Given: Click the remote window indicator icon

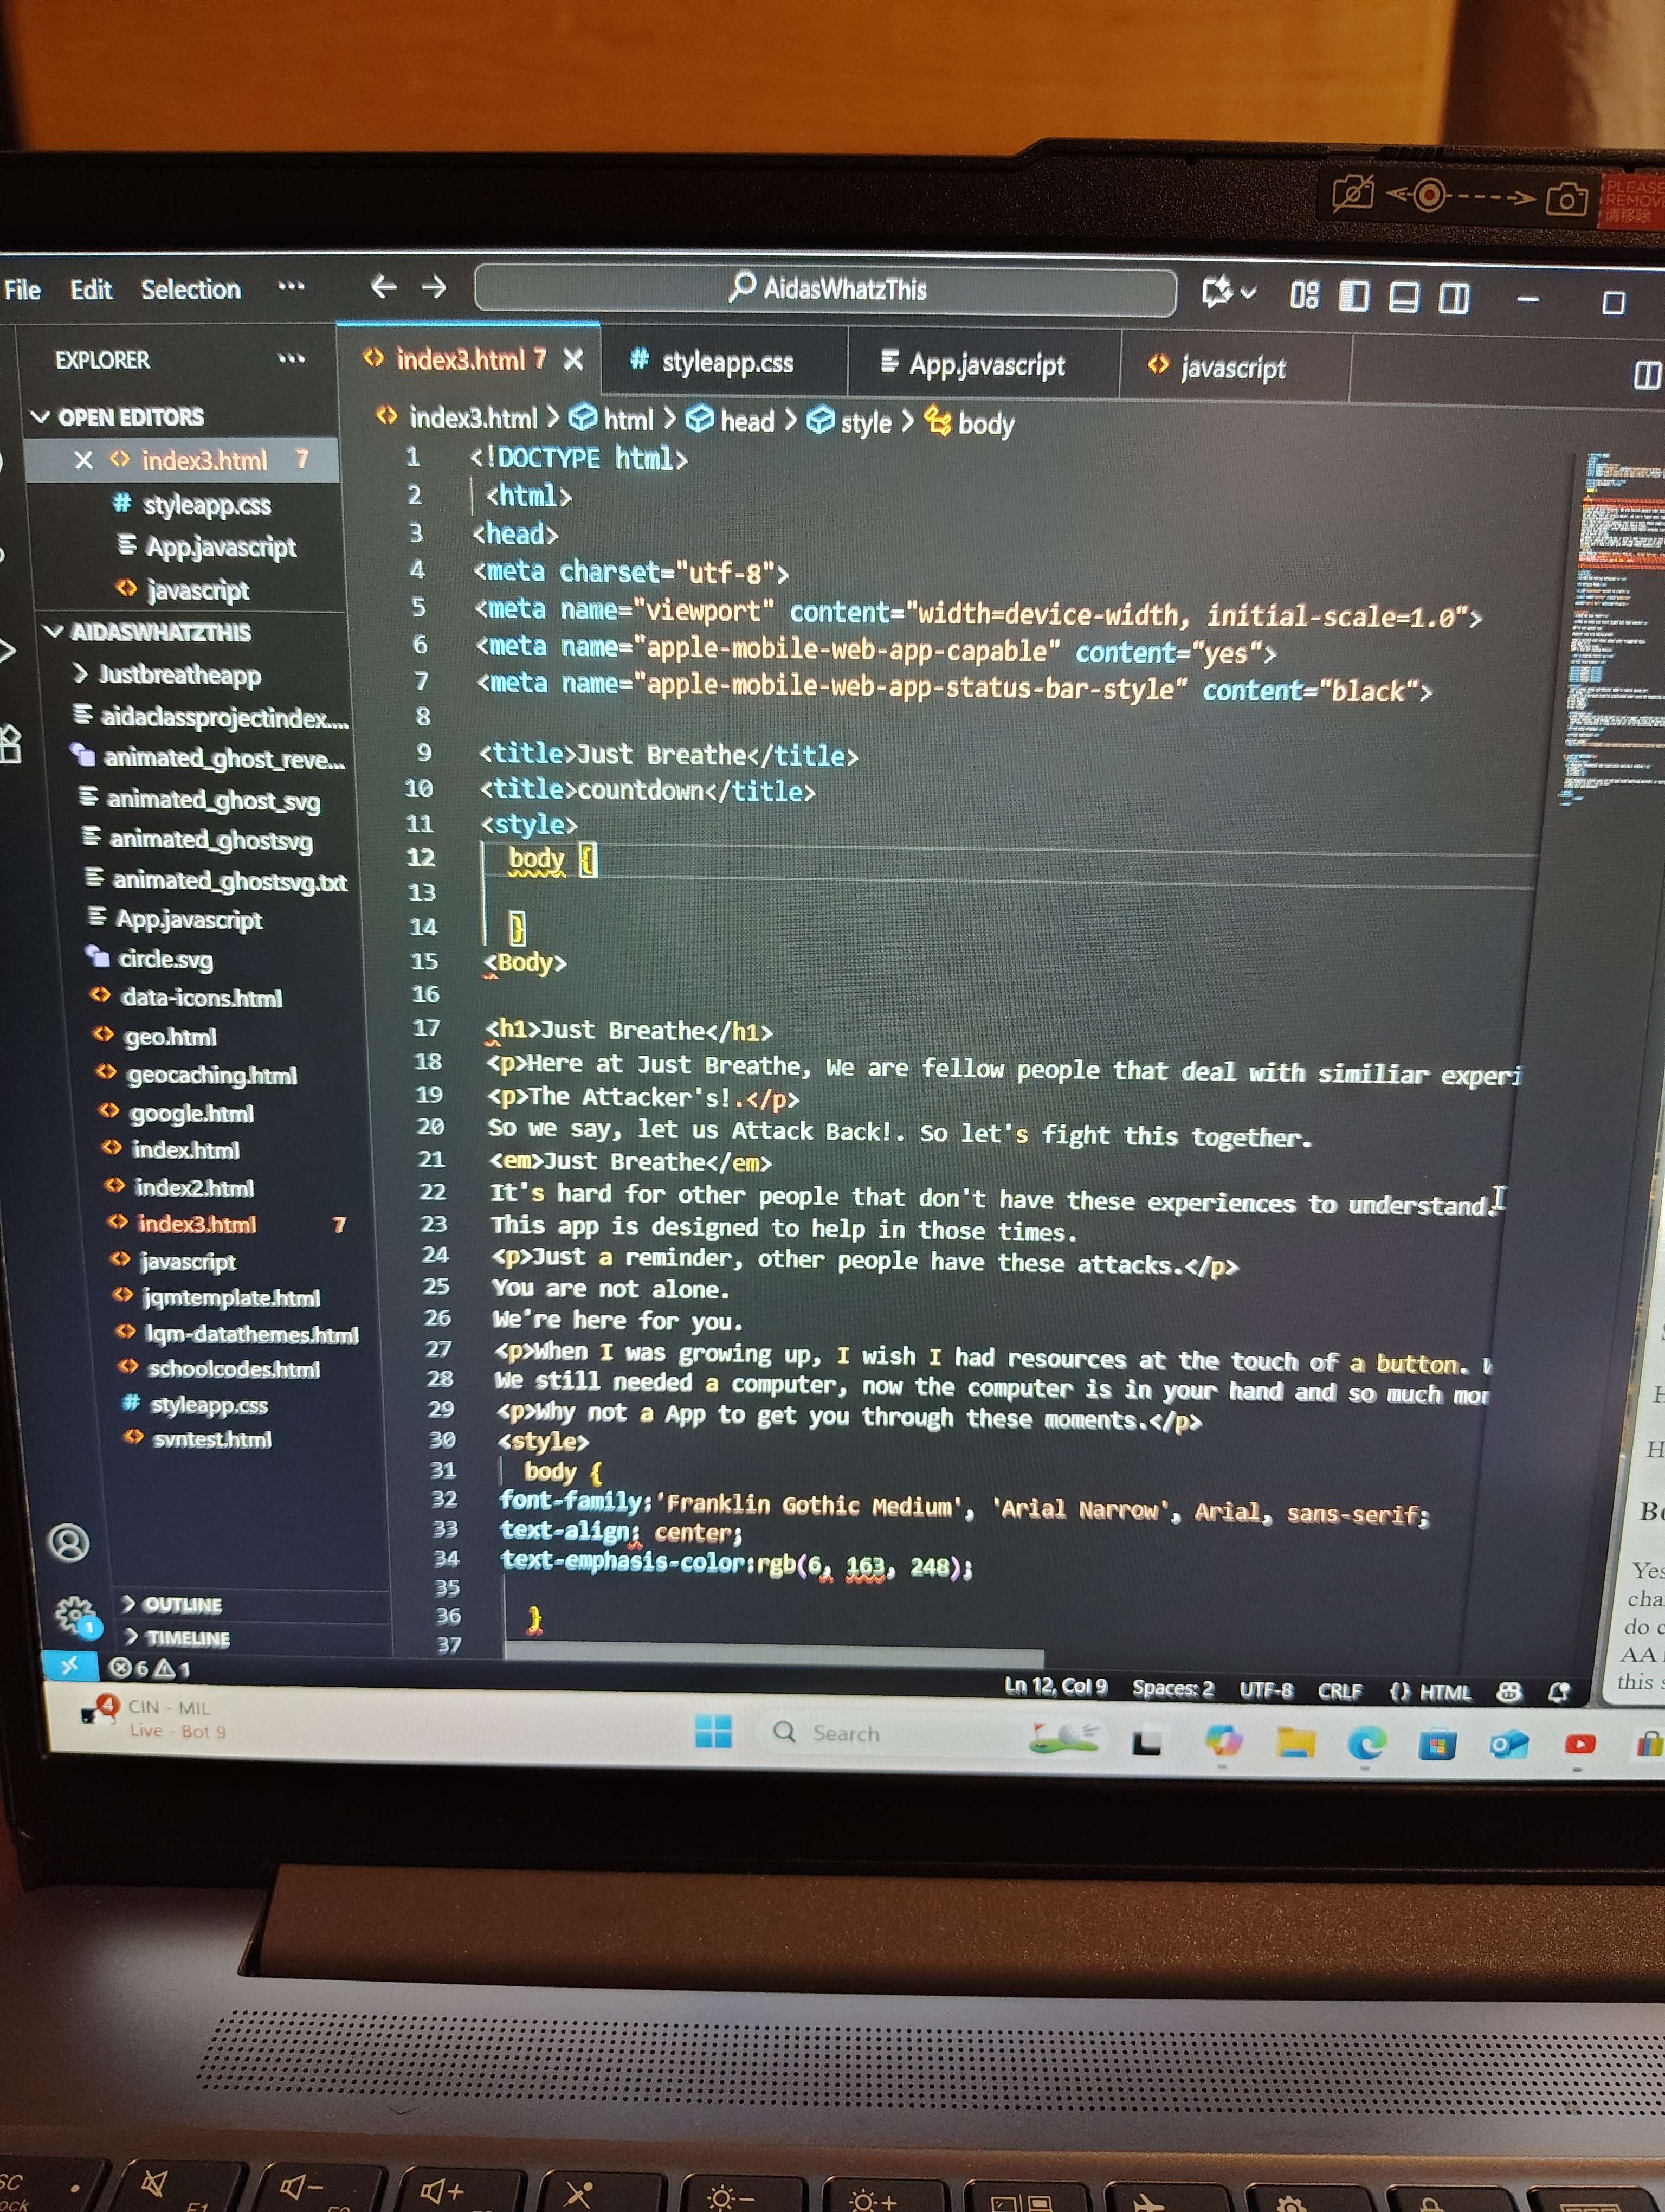Looking at the screenshot, I should coord(70,1665).
